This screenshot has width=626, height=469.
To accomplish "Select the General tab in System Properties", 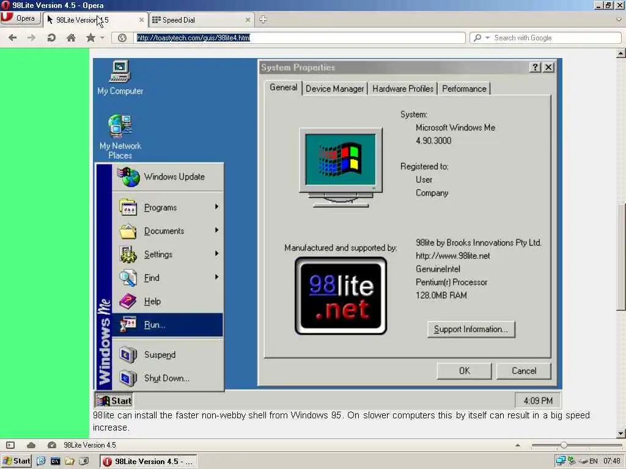I will (283, 88).
